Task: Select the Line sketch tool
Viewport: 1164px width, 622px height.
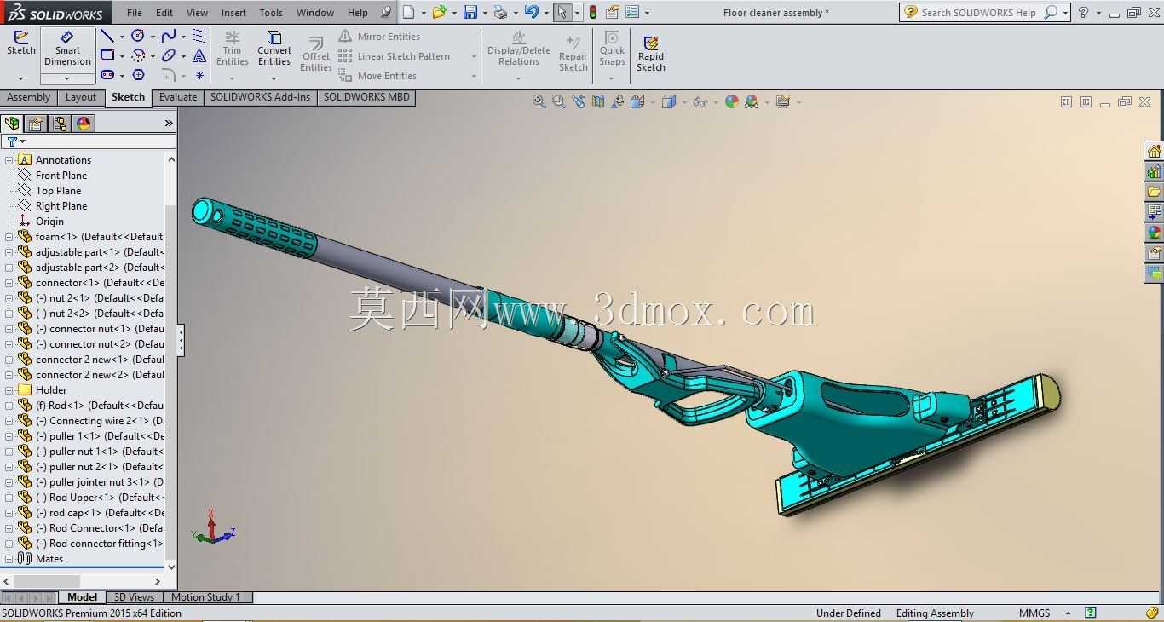Action: (x=107, y=36)
